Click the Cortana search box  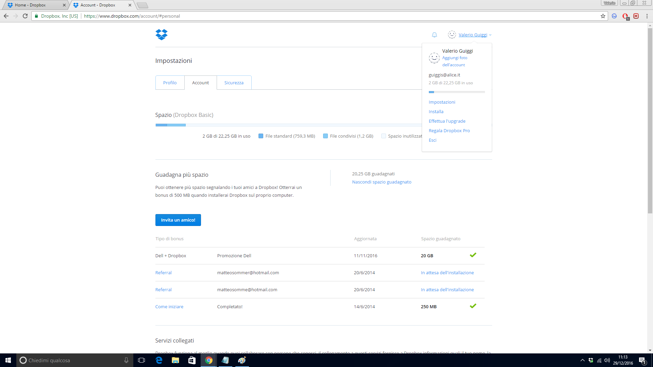(74, 360)
